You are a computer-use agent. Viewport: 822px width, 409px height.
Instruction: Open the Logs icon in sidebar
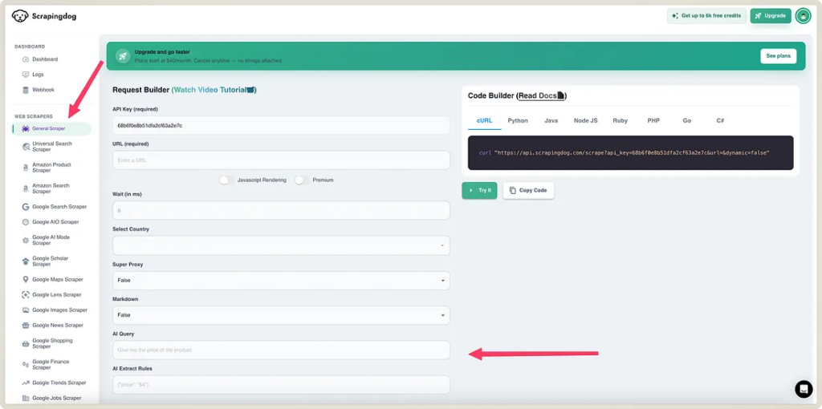[x=26, y=75]
